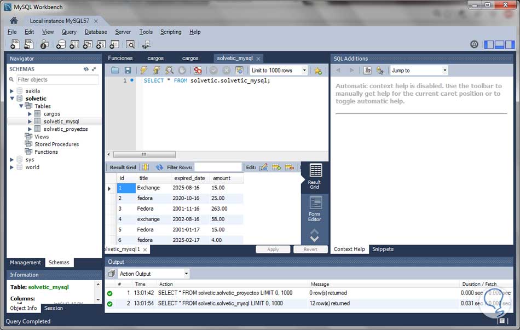
Task: Switch to Form Editor view
Action: (315, 209)
